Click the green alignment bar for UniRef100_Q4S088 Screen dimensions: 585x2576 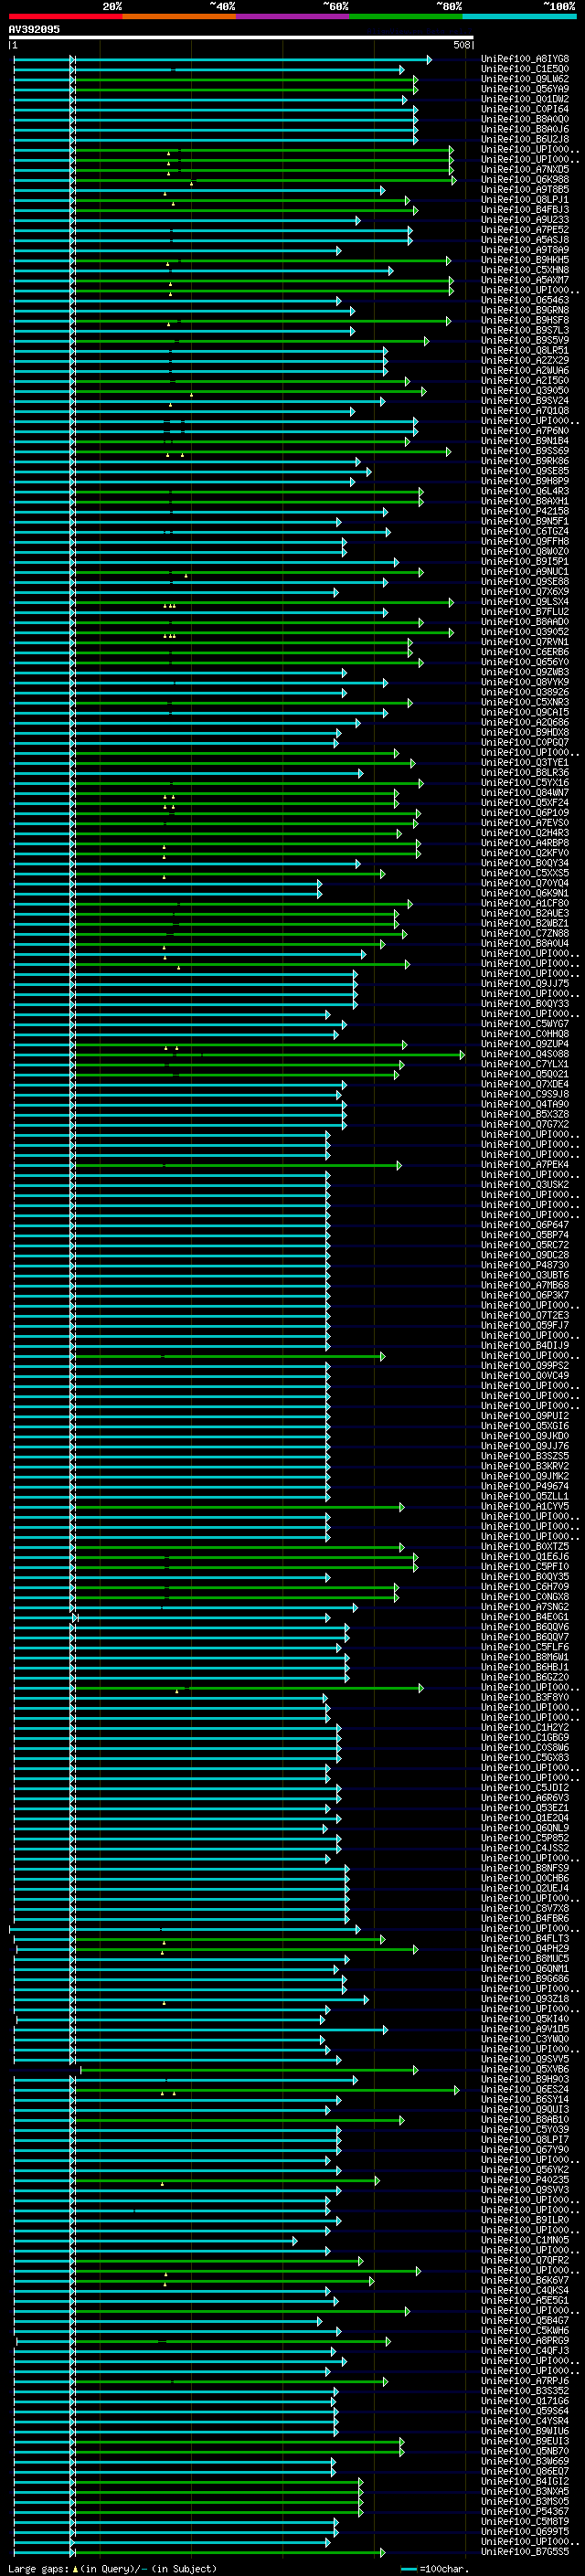coord(269,1054)
